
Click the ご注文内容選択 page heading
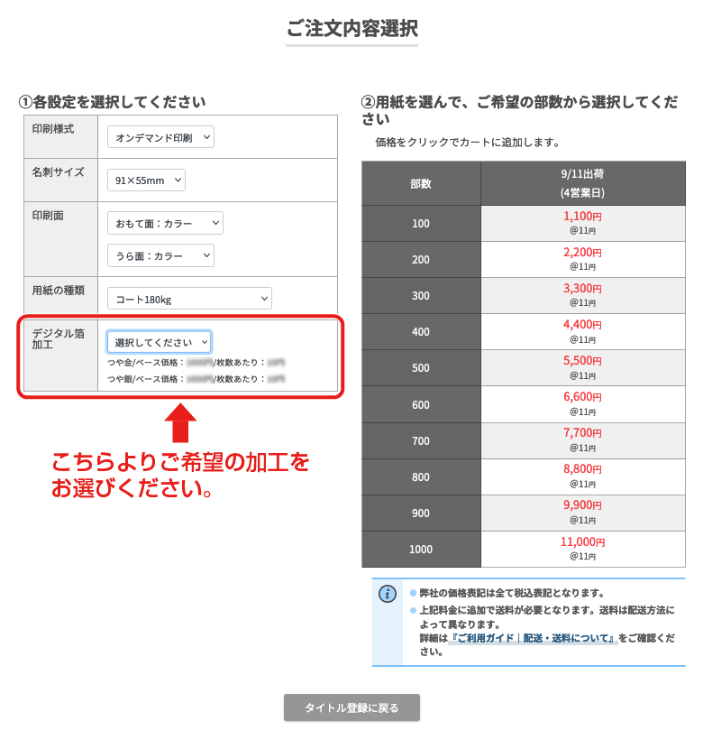click(x=352, y=28)
